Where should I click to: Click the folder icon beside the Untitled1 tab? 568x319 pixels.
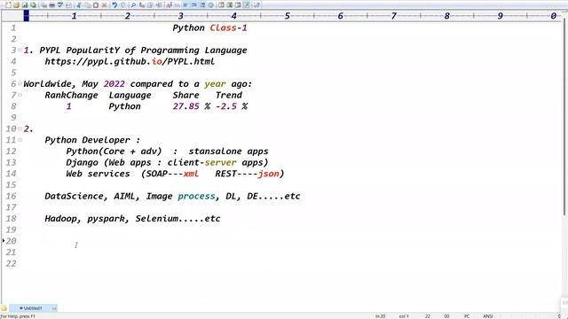point(4,308)
